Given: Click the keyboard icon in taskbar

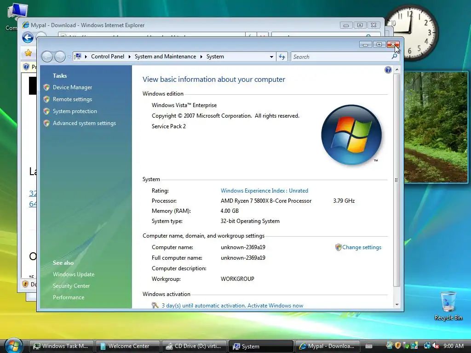Looking at the screenshot, I should [369, 346].
